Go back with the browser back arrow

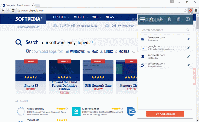(x=3, y=10)
